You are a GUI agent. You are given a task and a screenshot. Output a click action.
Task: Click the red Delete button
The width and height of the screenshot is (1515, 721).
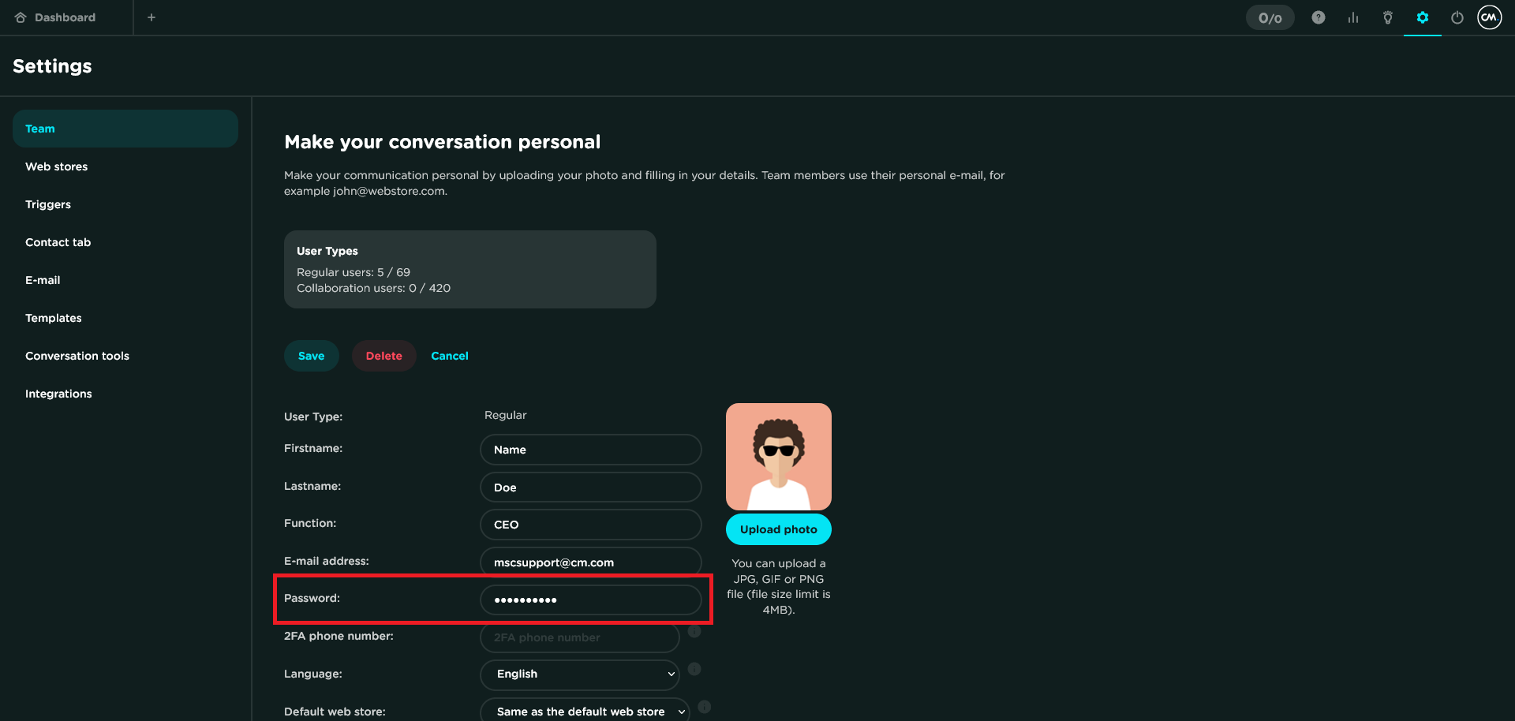coord(383,356)
